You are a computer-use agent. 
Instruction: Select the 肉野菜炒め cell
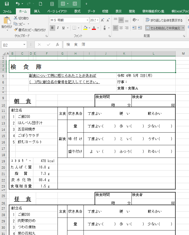tap(37, 221)
